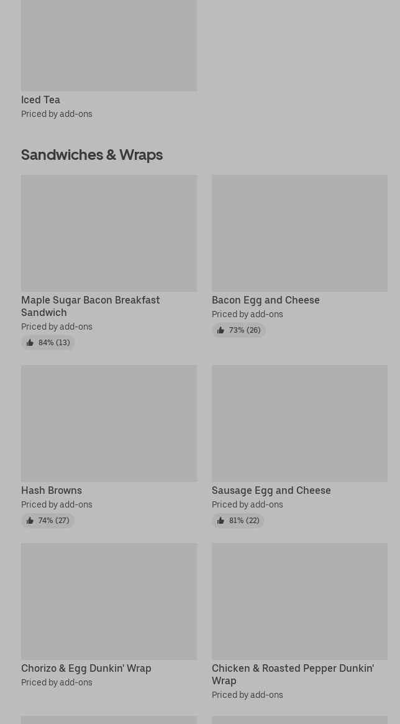Open Maple Sugar Bacon Breakfast Sandwich photo

tap(109, 233)
